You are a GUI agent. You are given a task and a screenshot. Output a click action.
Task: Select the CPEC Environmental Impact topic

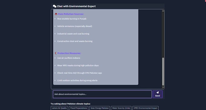pyautogui.click(x=145, y=108)
